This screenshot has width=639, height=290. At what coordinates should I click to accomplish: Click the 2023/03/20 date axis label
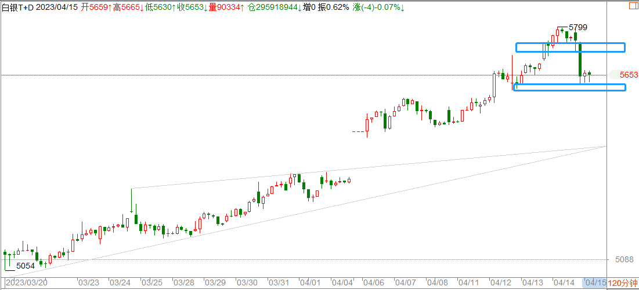(27, 282)
